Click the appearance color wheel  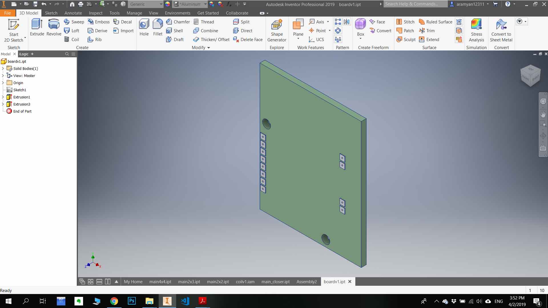click(168, 4)
